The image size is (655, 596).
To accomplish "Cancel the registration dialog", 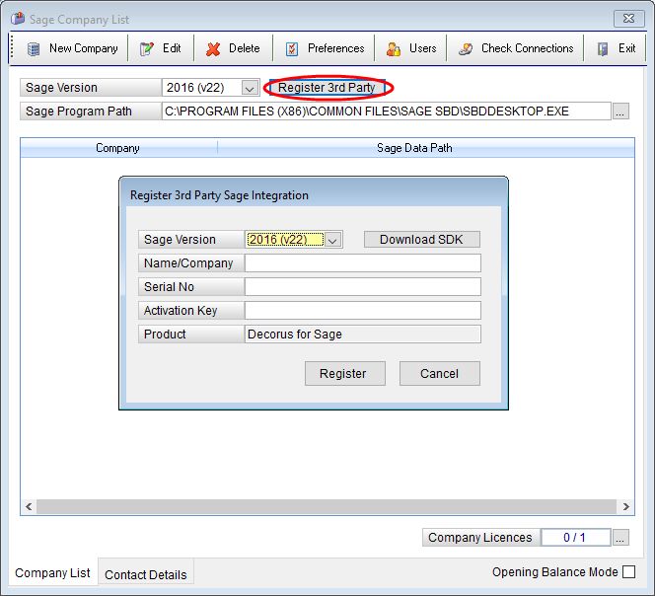I will [439, 373].
